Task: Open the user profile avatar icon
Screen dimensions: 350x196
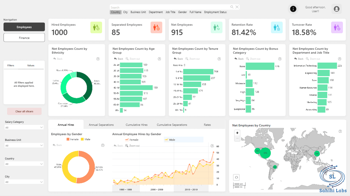Action: [337, 9]
